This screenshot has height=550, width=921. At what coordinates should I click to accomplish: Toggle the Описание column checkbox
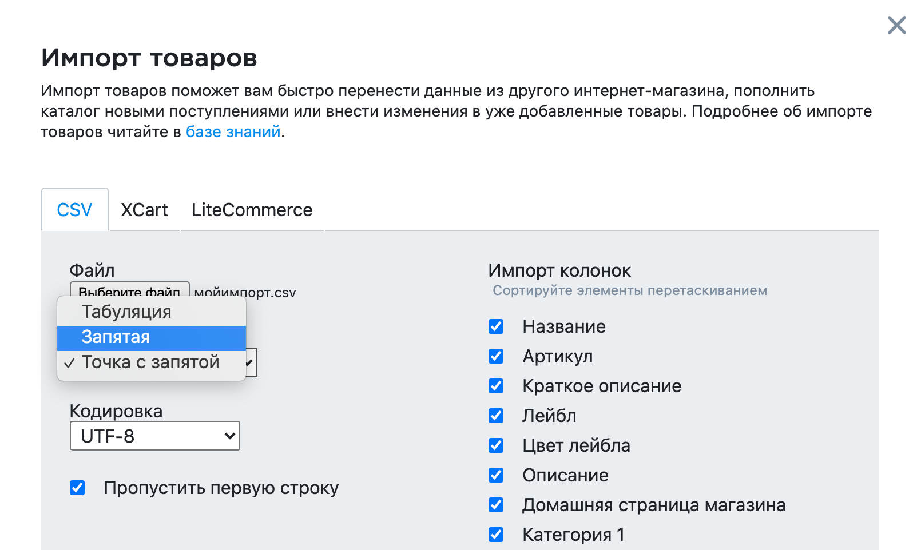click(x=496, y=475)
